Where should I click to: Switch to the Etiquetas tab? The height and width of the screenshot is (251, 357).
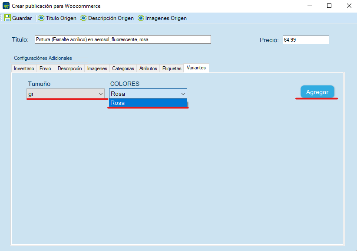coord(172,68)
